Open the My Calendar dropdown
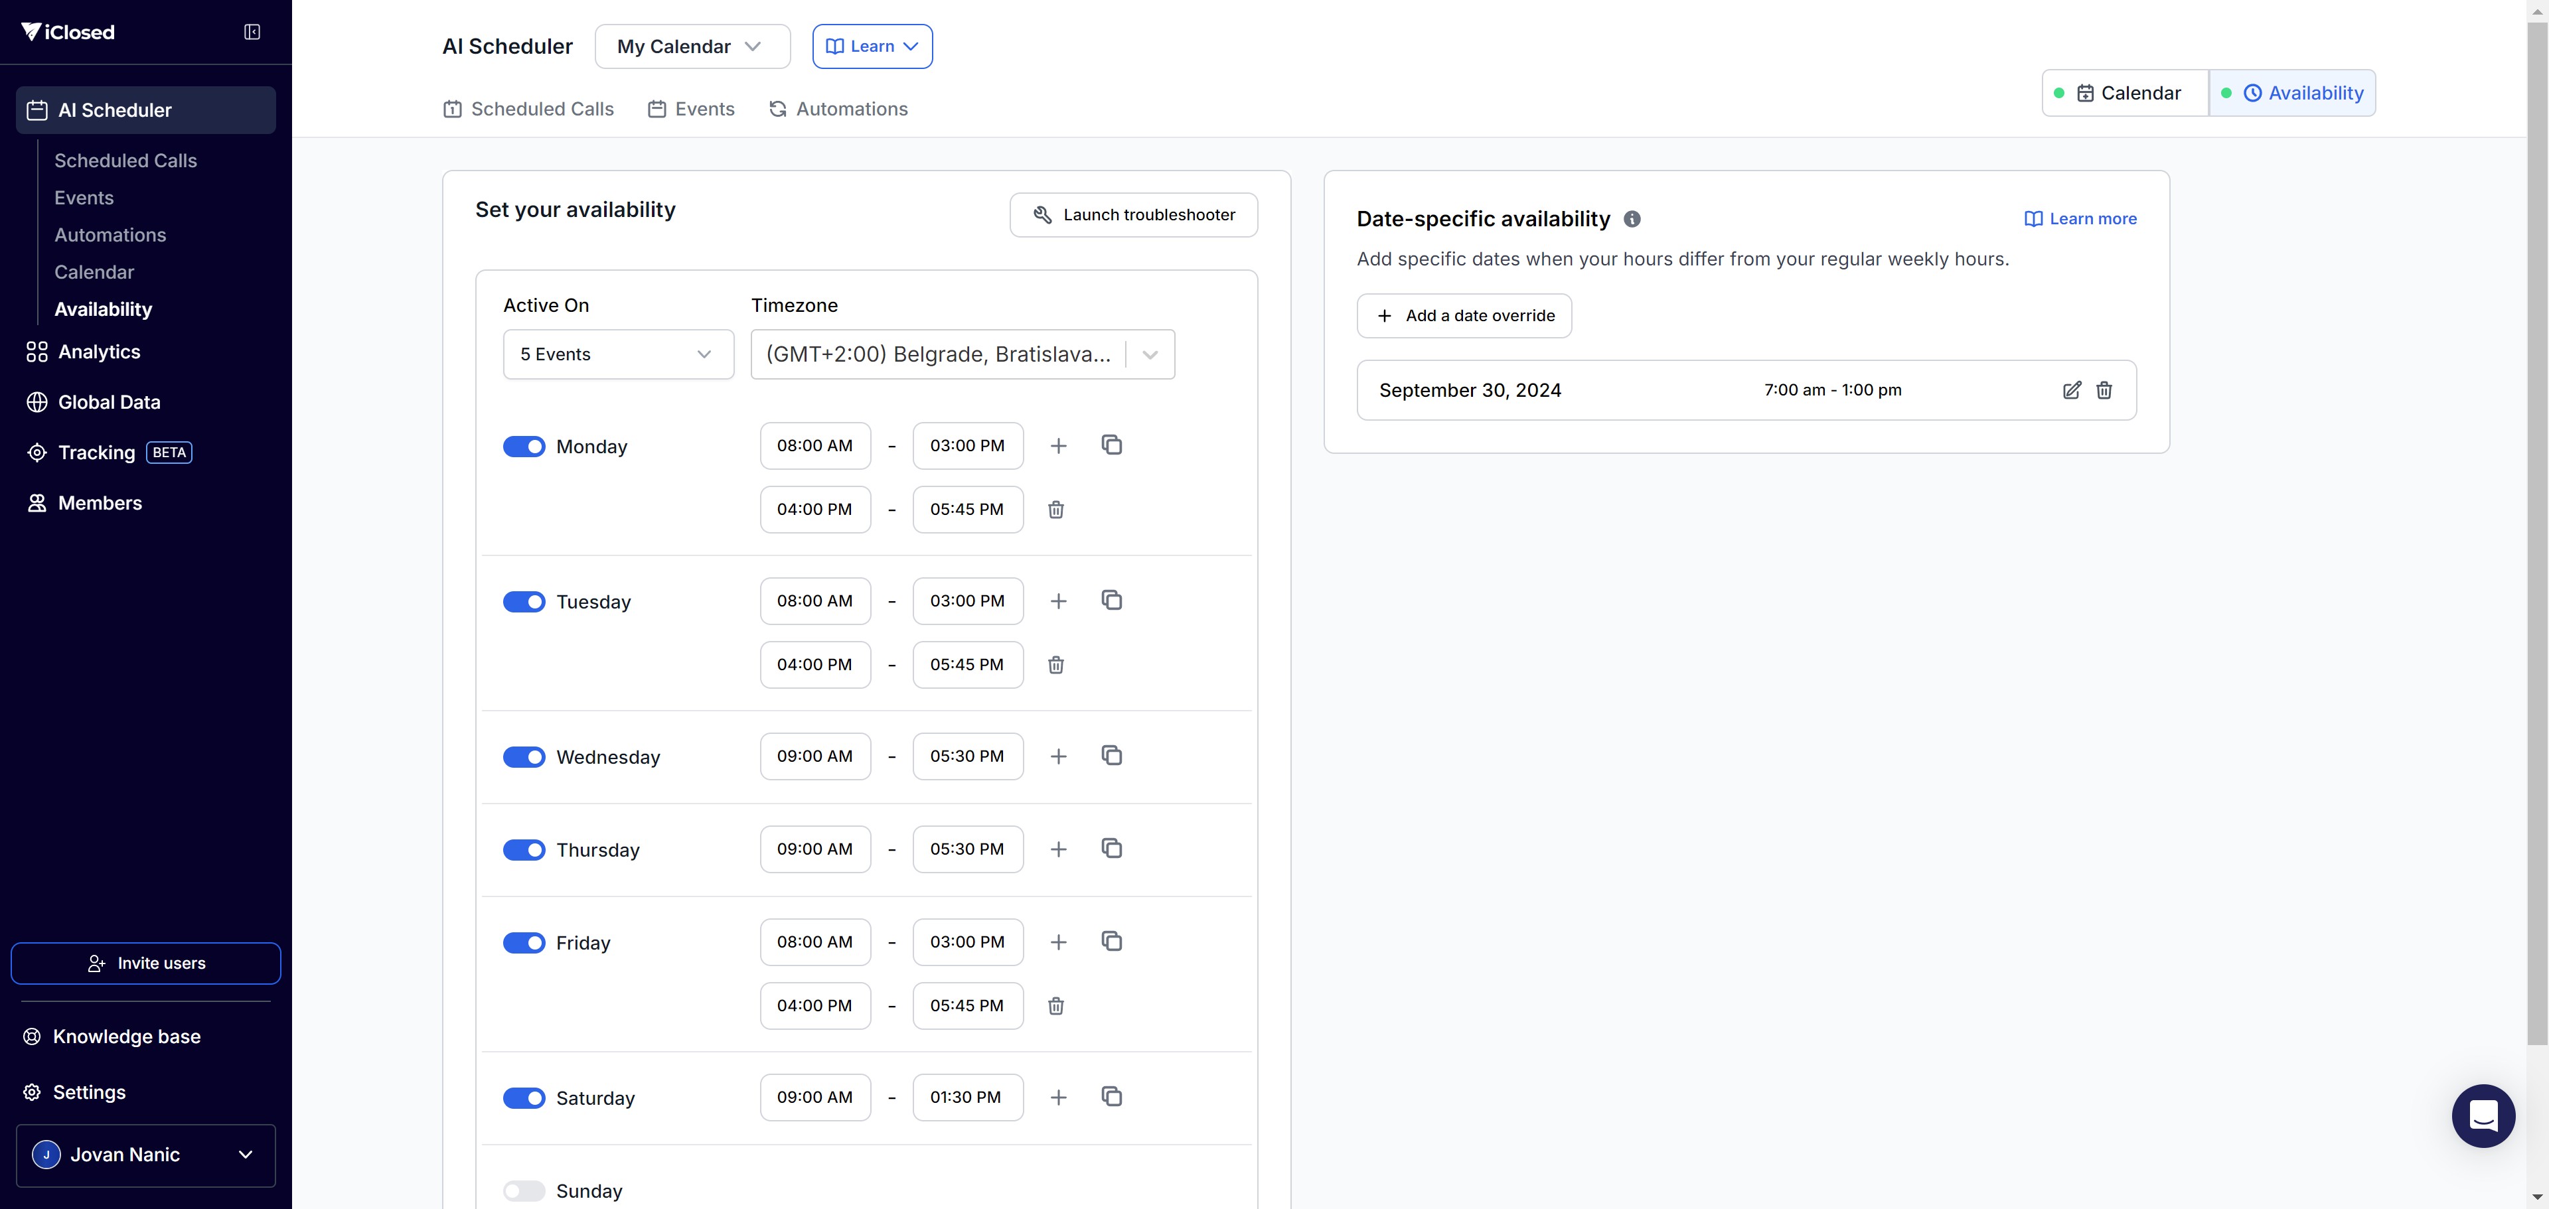Viewport: 2549px width, 1209px height. pos(692,46)
